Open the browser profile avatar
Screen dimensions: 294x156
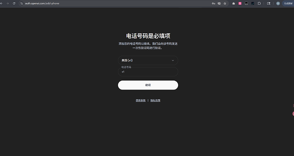pos(278,3)
